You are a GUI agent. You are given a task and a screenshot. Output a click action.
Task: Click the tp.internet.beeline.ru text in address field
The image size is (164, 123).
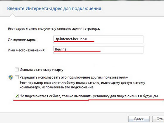(x=72, y=39)
